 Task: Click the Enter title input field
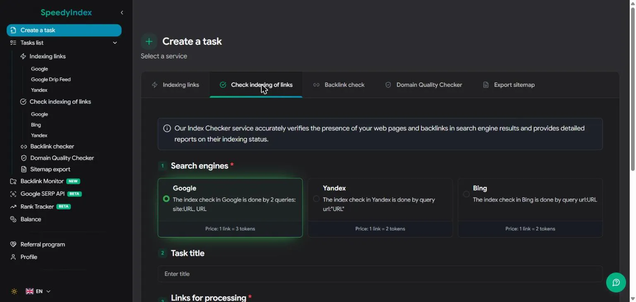[380, 274]
